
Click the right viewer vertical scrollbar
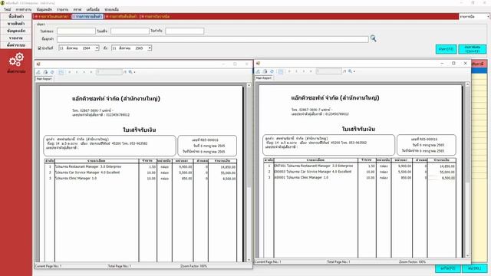[467, 170]
